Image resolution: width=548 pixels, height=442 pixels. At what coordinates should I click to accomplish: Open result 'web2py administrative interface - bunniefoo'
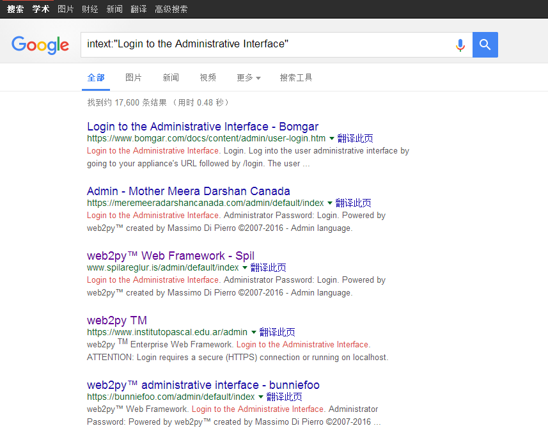click(203, 385)
